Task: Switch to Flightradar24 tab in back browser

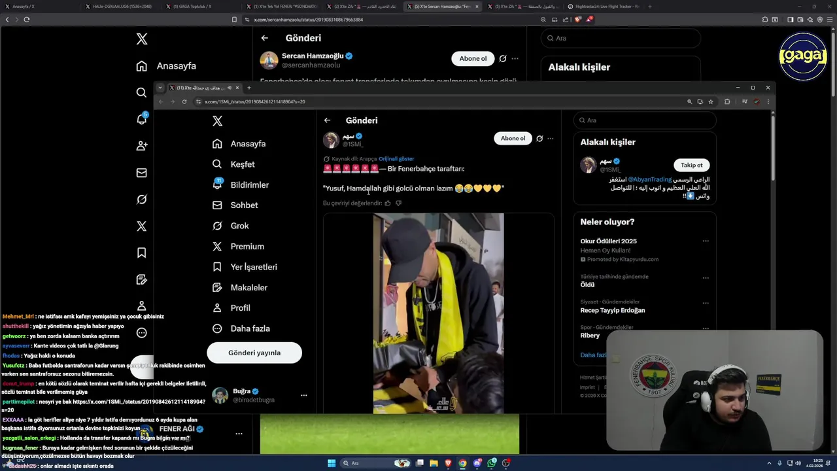Action: [x=605, y=7]
